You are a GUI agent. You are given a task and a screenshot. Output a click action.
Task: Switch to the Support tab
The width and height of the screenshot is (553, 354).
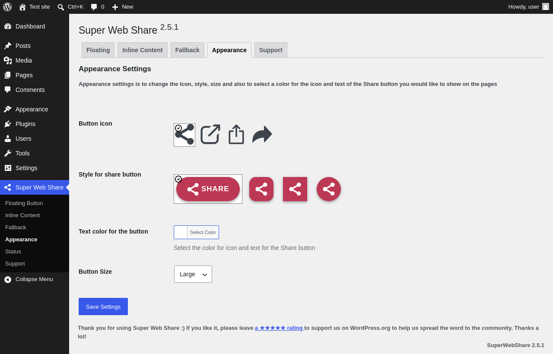coord(271,50)
